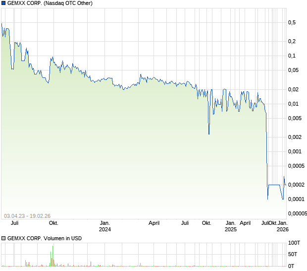Click the 0,0005 price axis label
This screenshot has width=307, height=271.
click(297, 166)
